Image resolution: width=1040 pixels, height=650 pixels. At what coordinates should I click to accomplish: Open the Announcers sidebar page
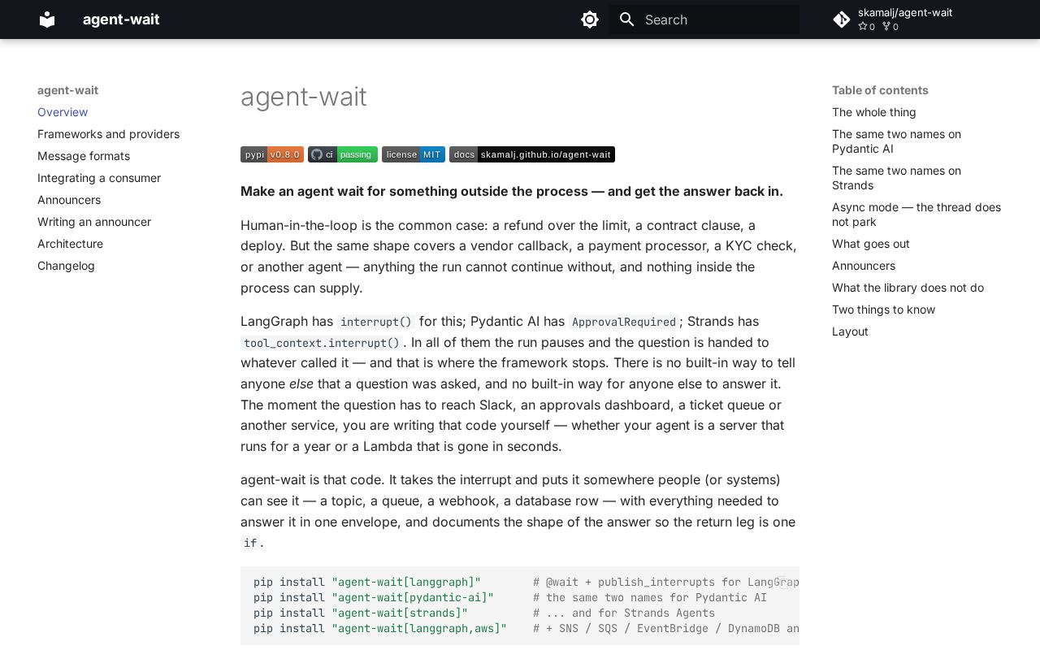pos(69,200)
